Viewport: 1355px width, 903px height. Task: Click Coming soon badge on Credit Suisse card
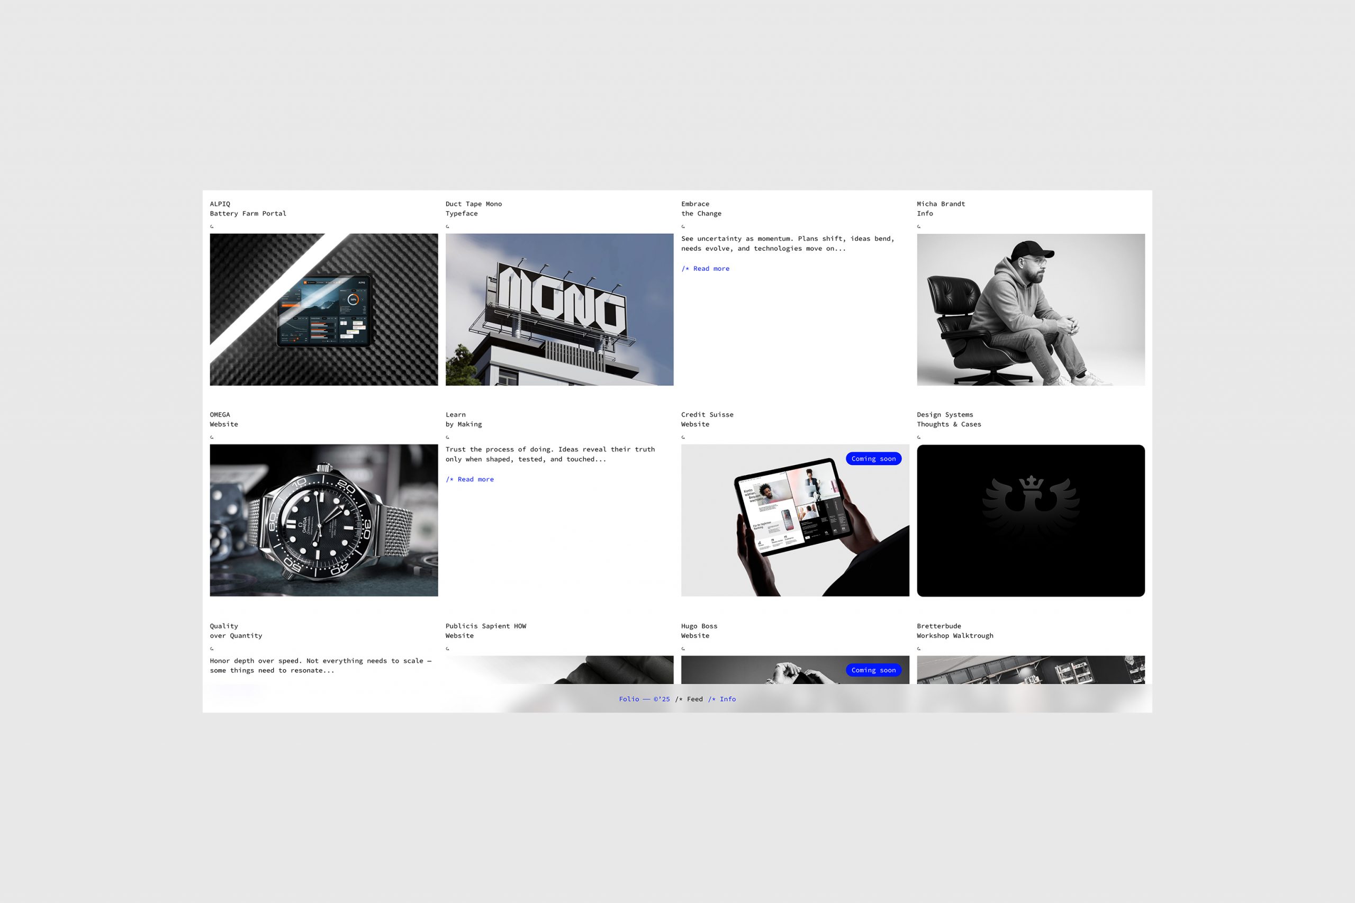pos(873,459)
